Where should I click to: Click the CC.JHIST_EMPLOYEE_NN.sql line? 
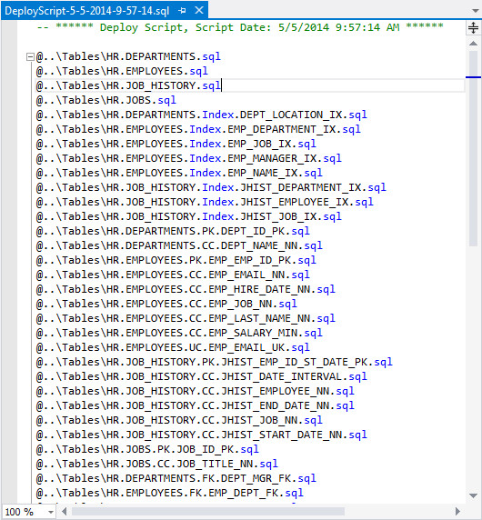point(196,392)
